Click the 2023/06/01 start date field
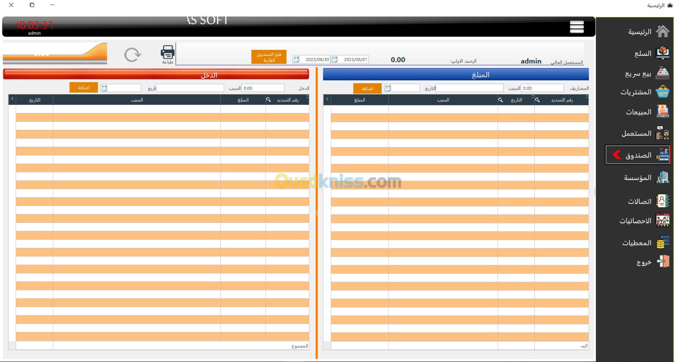The width and height of the screenshot is (677, 362). [x=350, y=60]
